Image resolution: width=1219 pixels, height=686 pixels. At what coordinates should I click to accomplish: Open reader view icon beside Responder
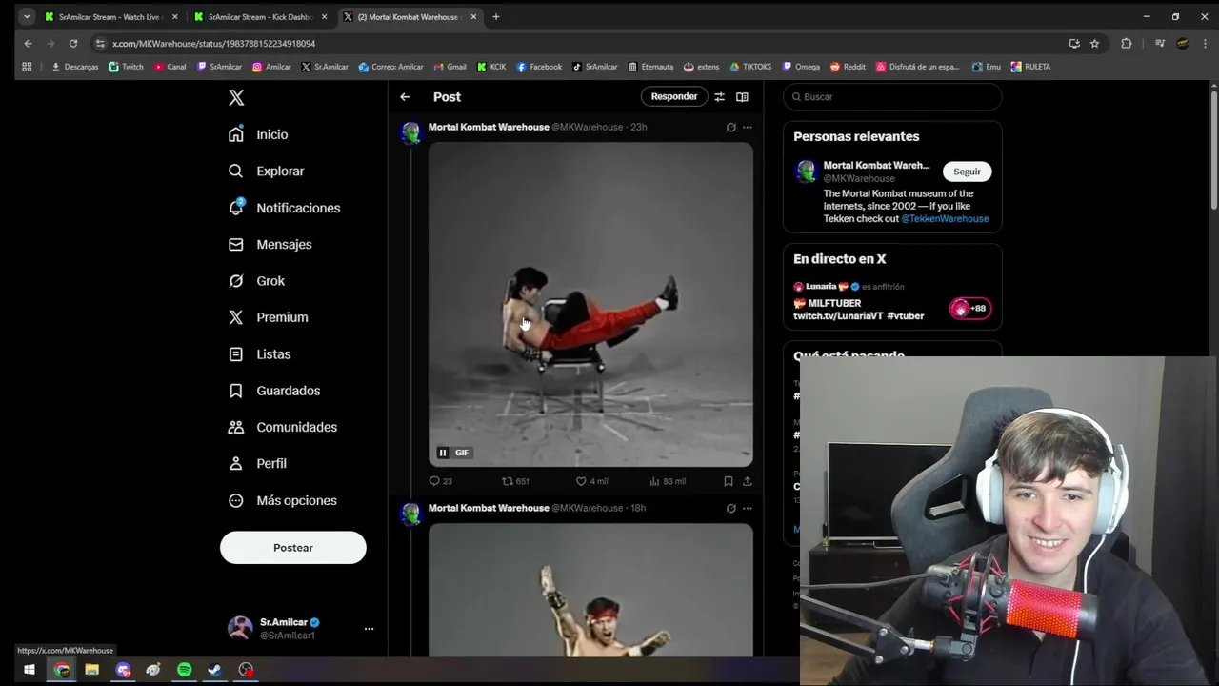pyautogui.click(x=742, y=96)
